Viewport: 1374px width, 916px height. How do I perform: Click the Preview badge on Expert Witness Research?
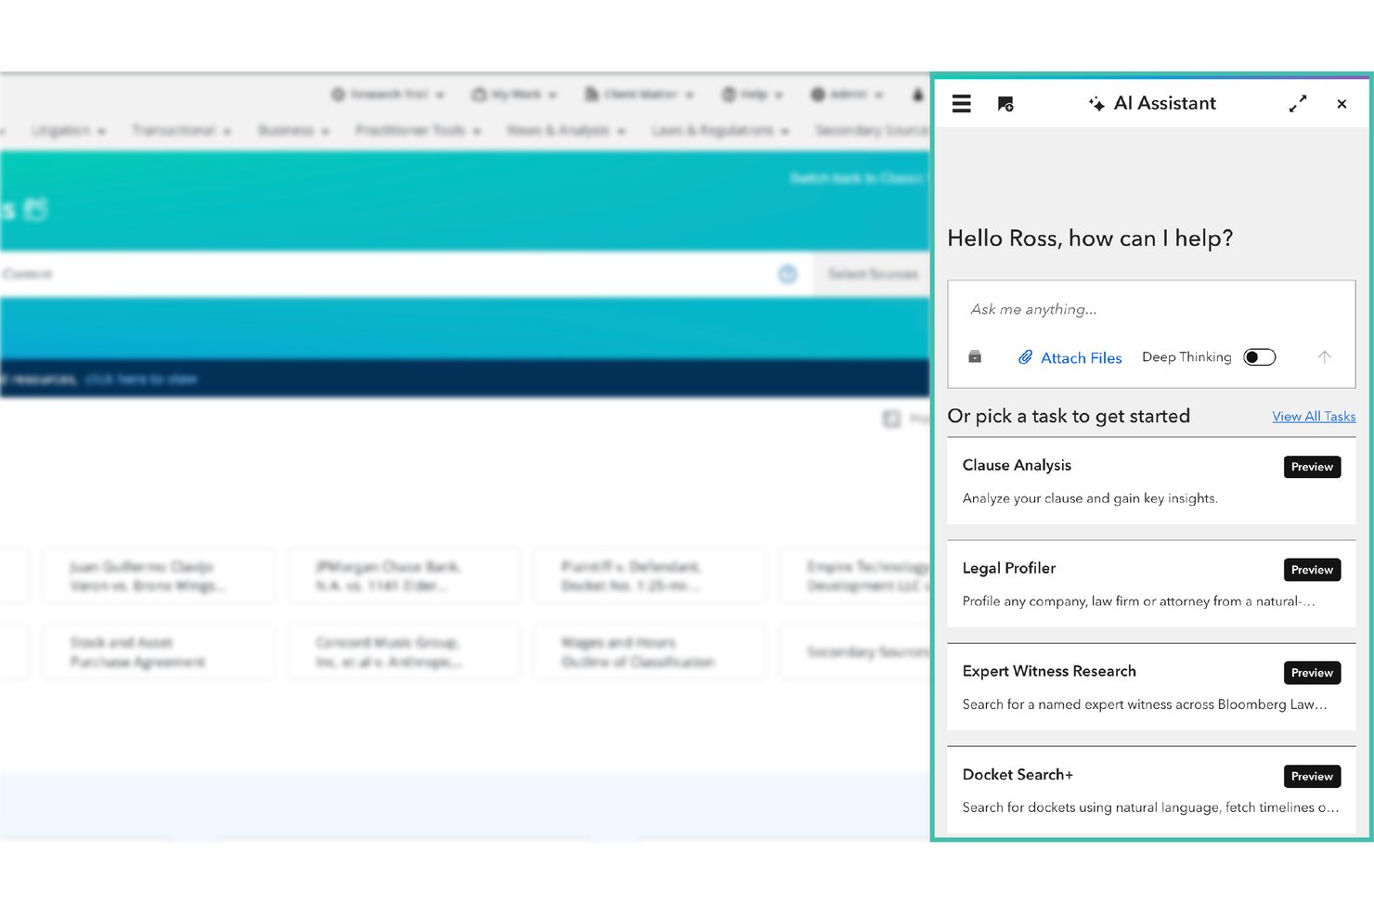[1312, 673]
